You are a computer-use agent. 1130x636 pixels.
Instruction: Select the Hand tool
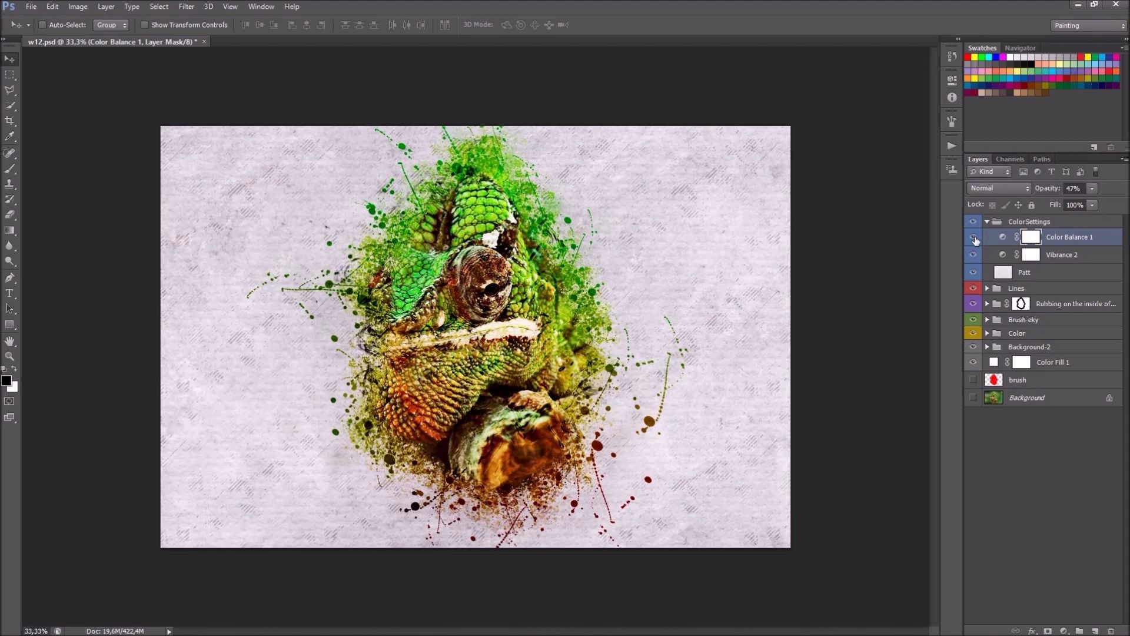(x=9, y=341)
